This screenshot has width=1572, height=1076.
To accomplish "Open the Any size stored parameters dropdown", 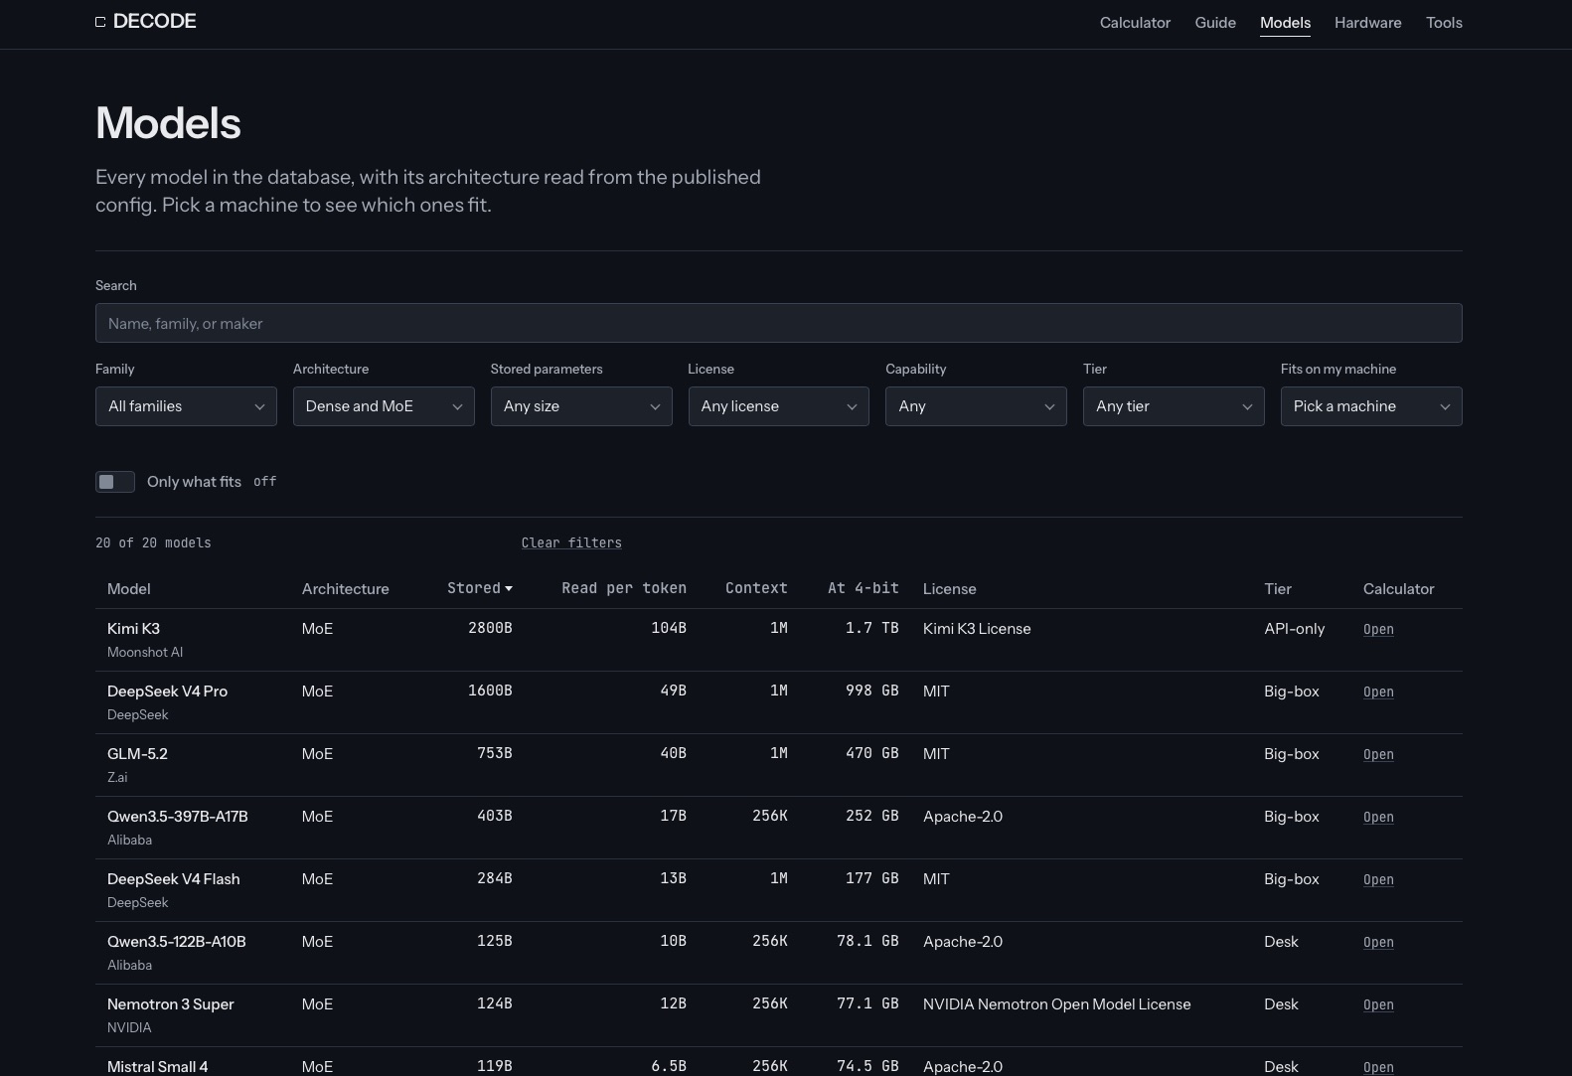I will (581, 406).
